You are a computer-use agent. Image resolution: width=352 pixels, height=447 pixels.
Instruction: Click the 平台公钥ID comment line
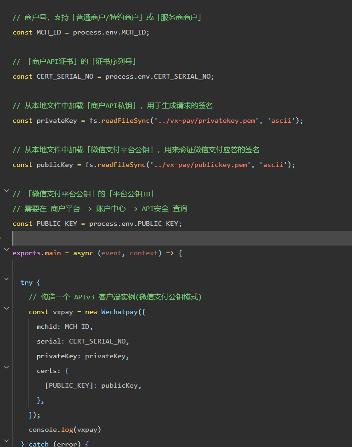(x=84, y=194)
